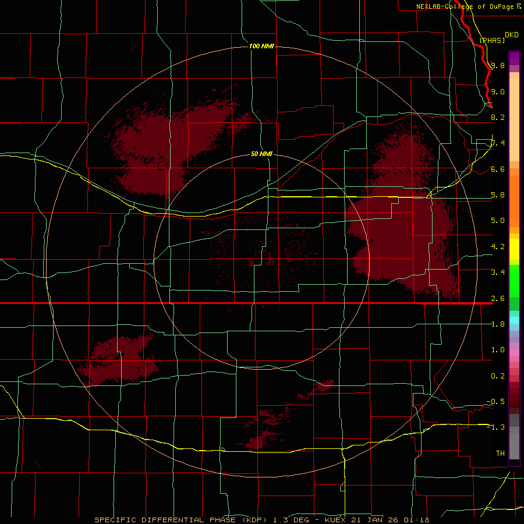Image resolution: width=524 pixels, height=524 pixels.
Task: Click the 100 NMI range ring label
Action: point(261,46)
